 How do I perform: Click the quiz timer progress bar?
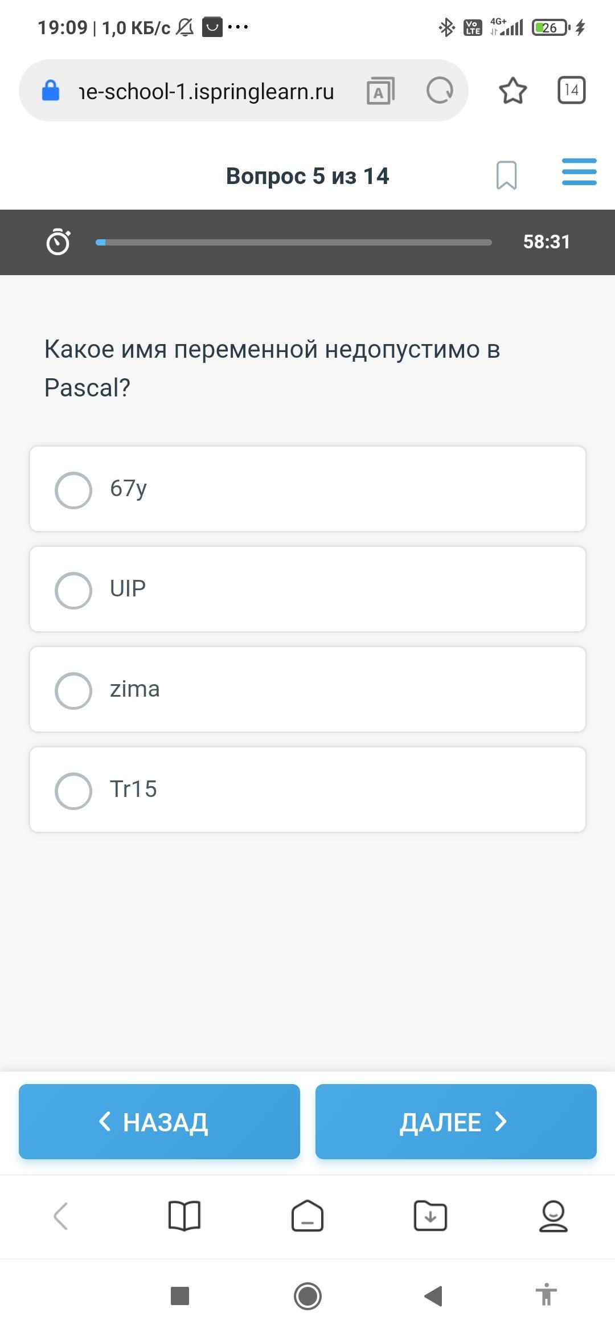click(293, 243)
